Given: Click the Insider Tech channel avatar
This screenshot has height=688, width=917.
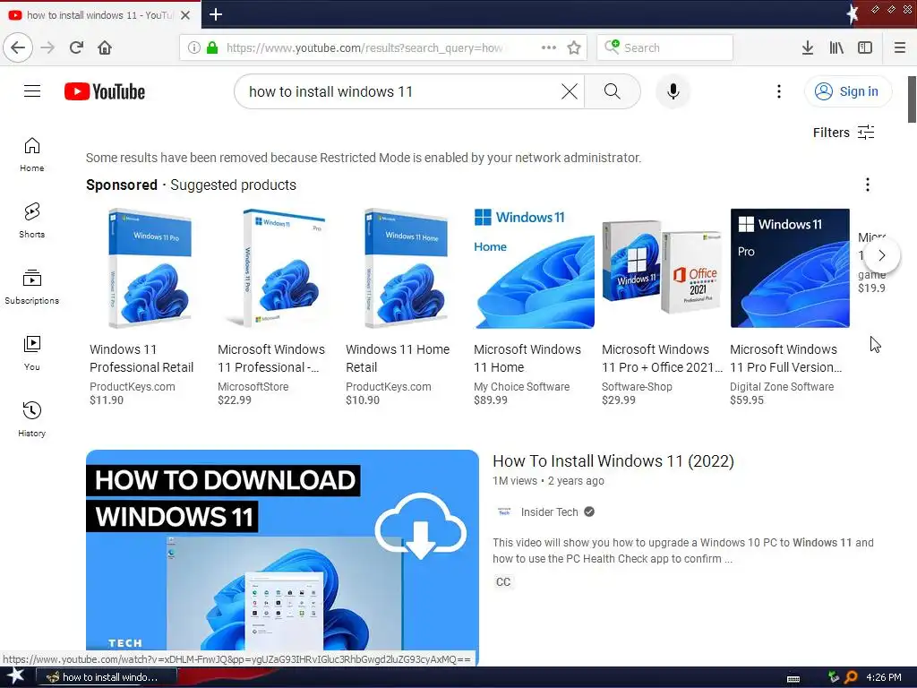Looking at the screenshot, I should pyautogui.click(x=504, y=512).
